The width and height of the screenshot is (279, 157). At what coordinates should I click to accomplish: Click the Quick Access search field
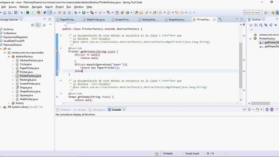(x=252, y=13)
